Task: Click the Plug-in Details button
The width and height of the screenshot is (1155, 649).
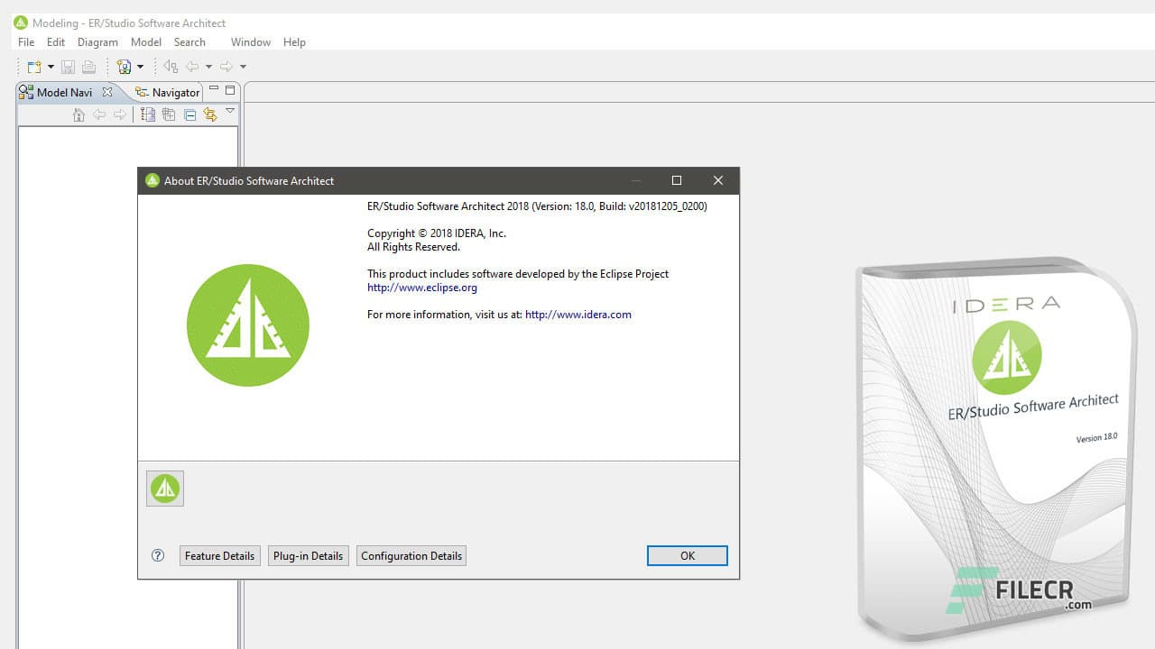Action: [308, 555]
